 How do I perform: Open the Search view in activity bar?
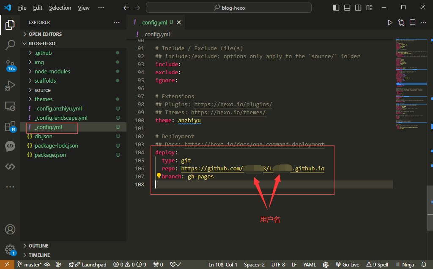pyautogui.click(x=10, y=45)
